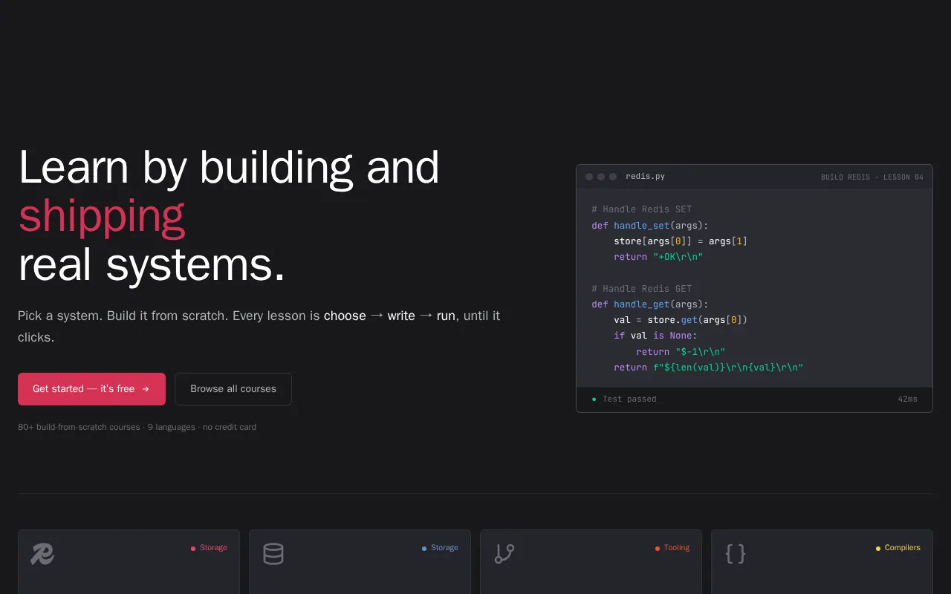Viewport: 951px width, 594px height.
Task: Click 'Get started — it's free' button
Action: (91, 389)
